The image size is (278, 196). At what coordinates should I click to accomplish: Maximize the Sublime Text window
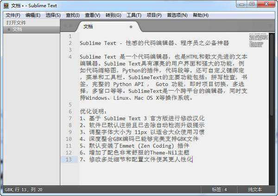pos(252,4)
